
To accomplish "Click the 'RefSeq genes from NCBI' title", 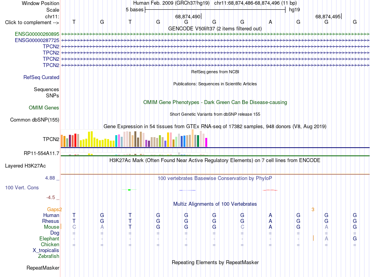I will coord(215,72).
